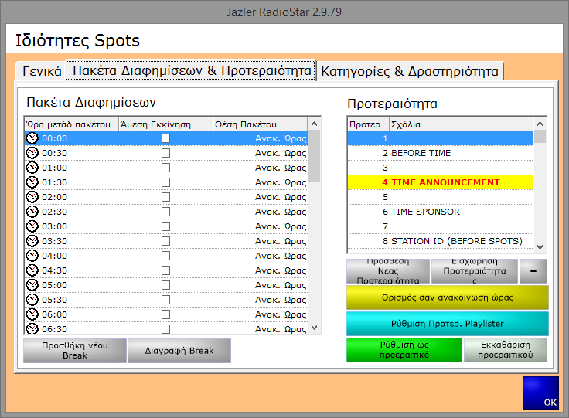Select the 06:30 break time text

54,329
